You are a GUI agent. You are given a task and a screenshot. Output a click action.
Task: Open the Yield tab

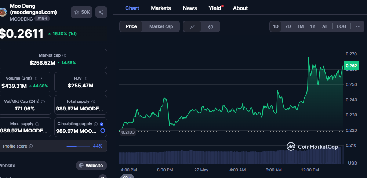pyautogui.click(x=215, y=8)
